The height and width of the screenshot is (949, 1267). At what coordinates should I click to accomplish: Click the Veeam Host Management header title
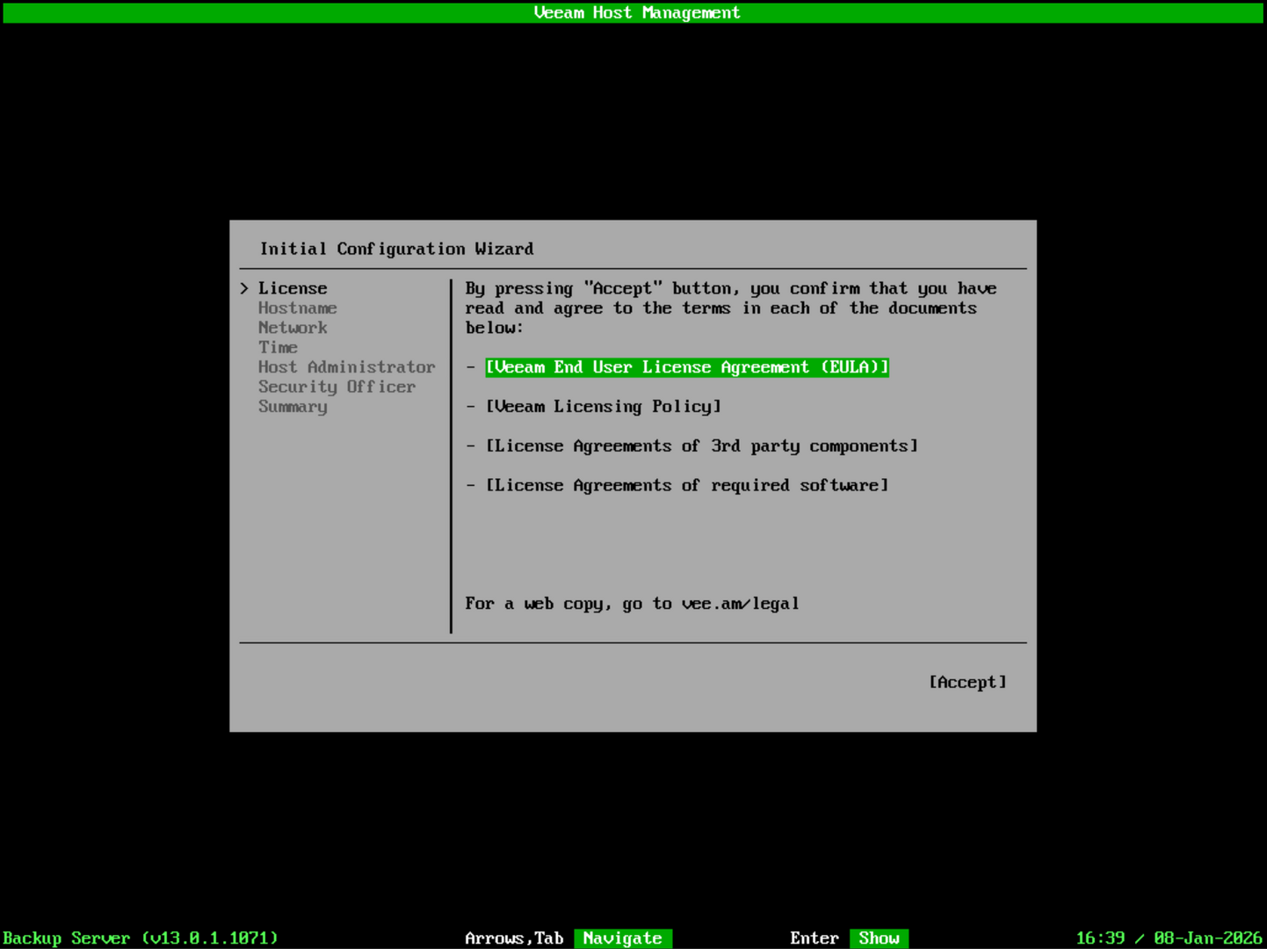click(637, 12)
